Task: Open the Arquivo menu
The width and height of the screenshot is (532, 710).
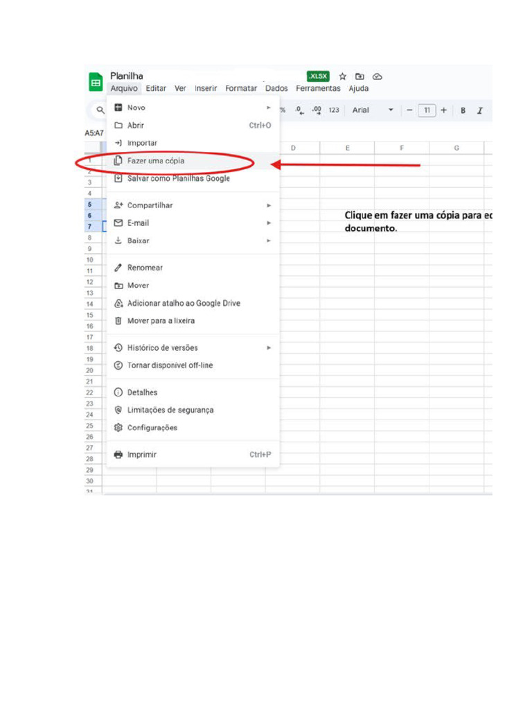Action: point(124,88)
